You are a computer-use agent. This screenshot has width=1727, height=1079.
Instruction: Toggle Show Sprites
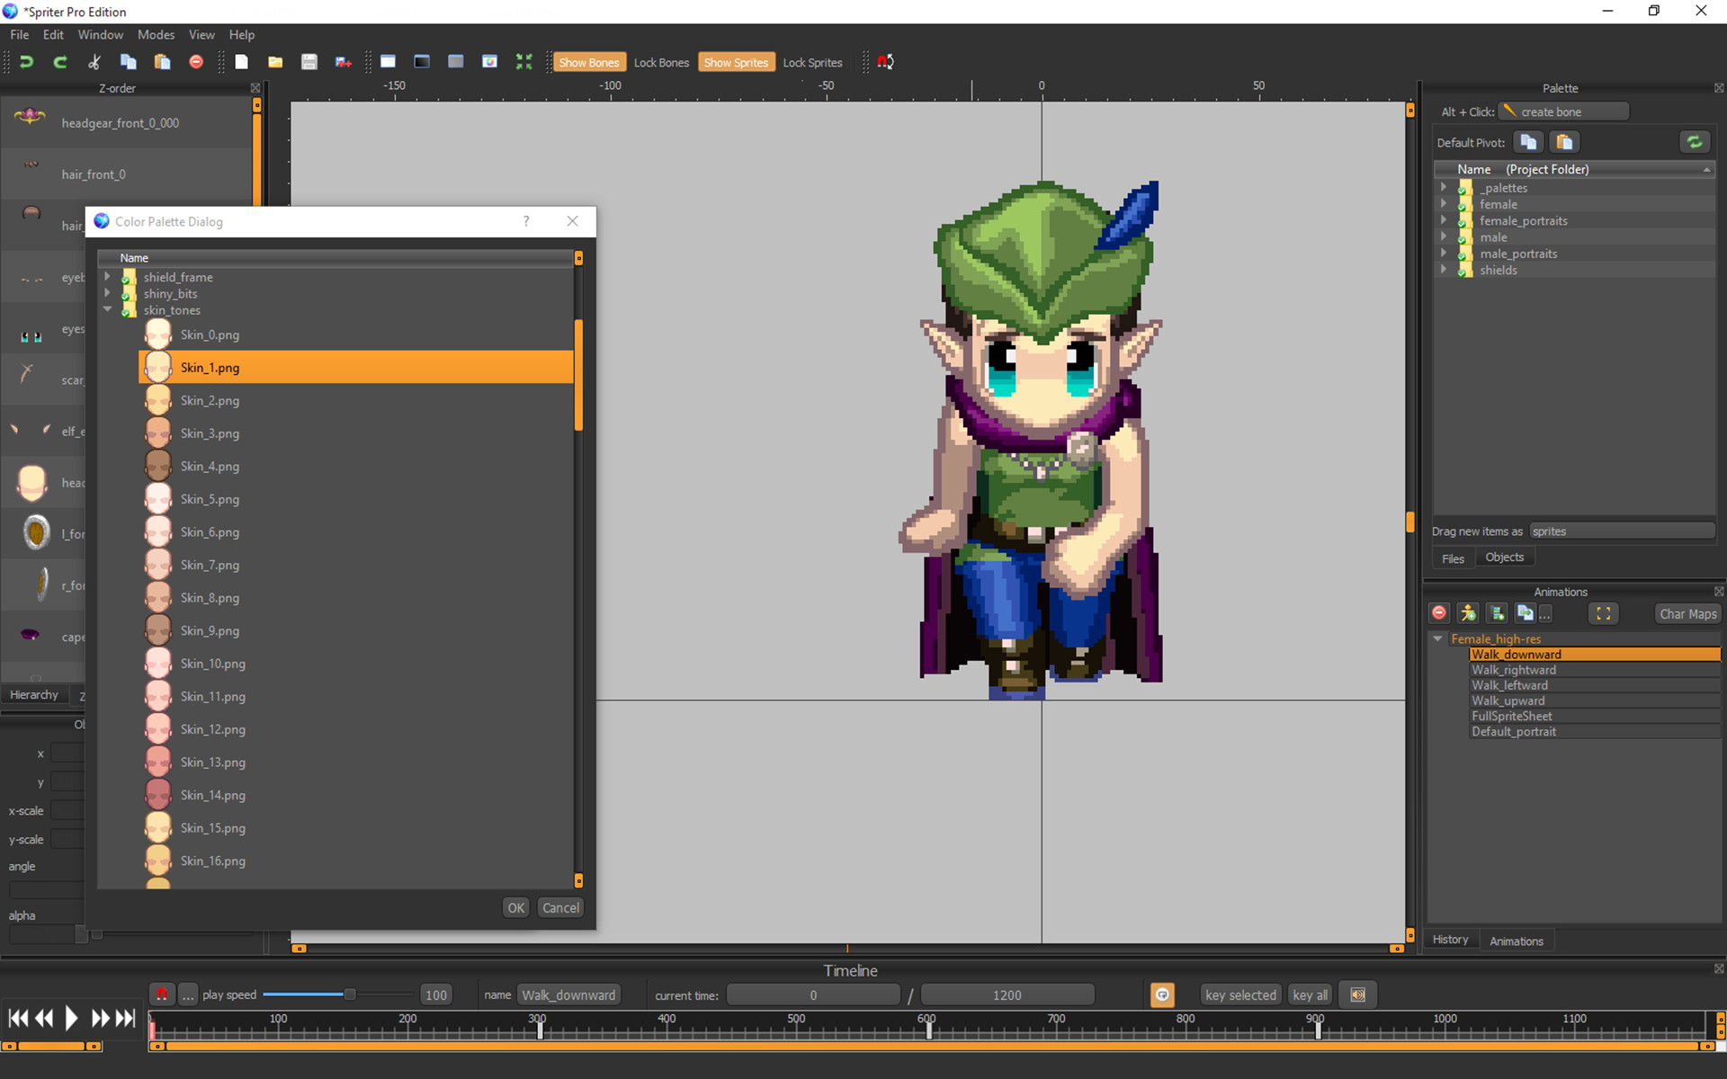(x=736, y=61)
